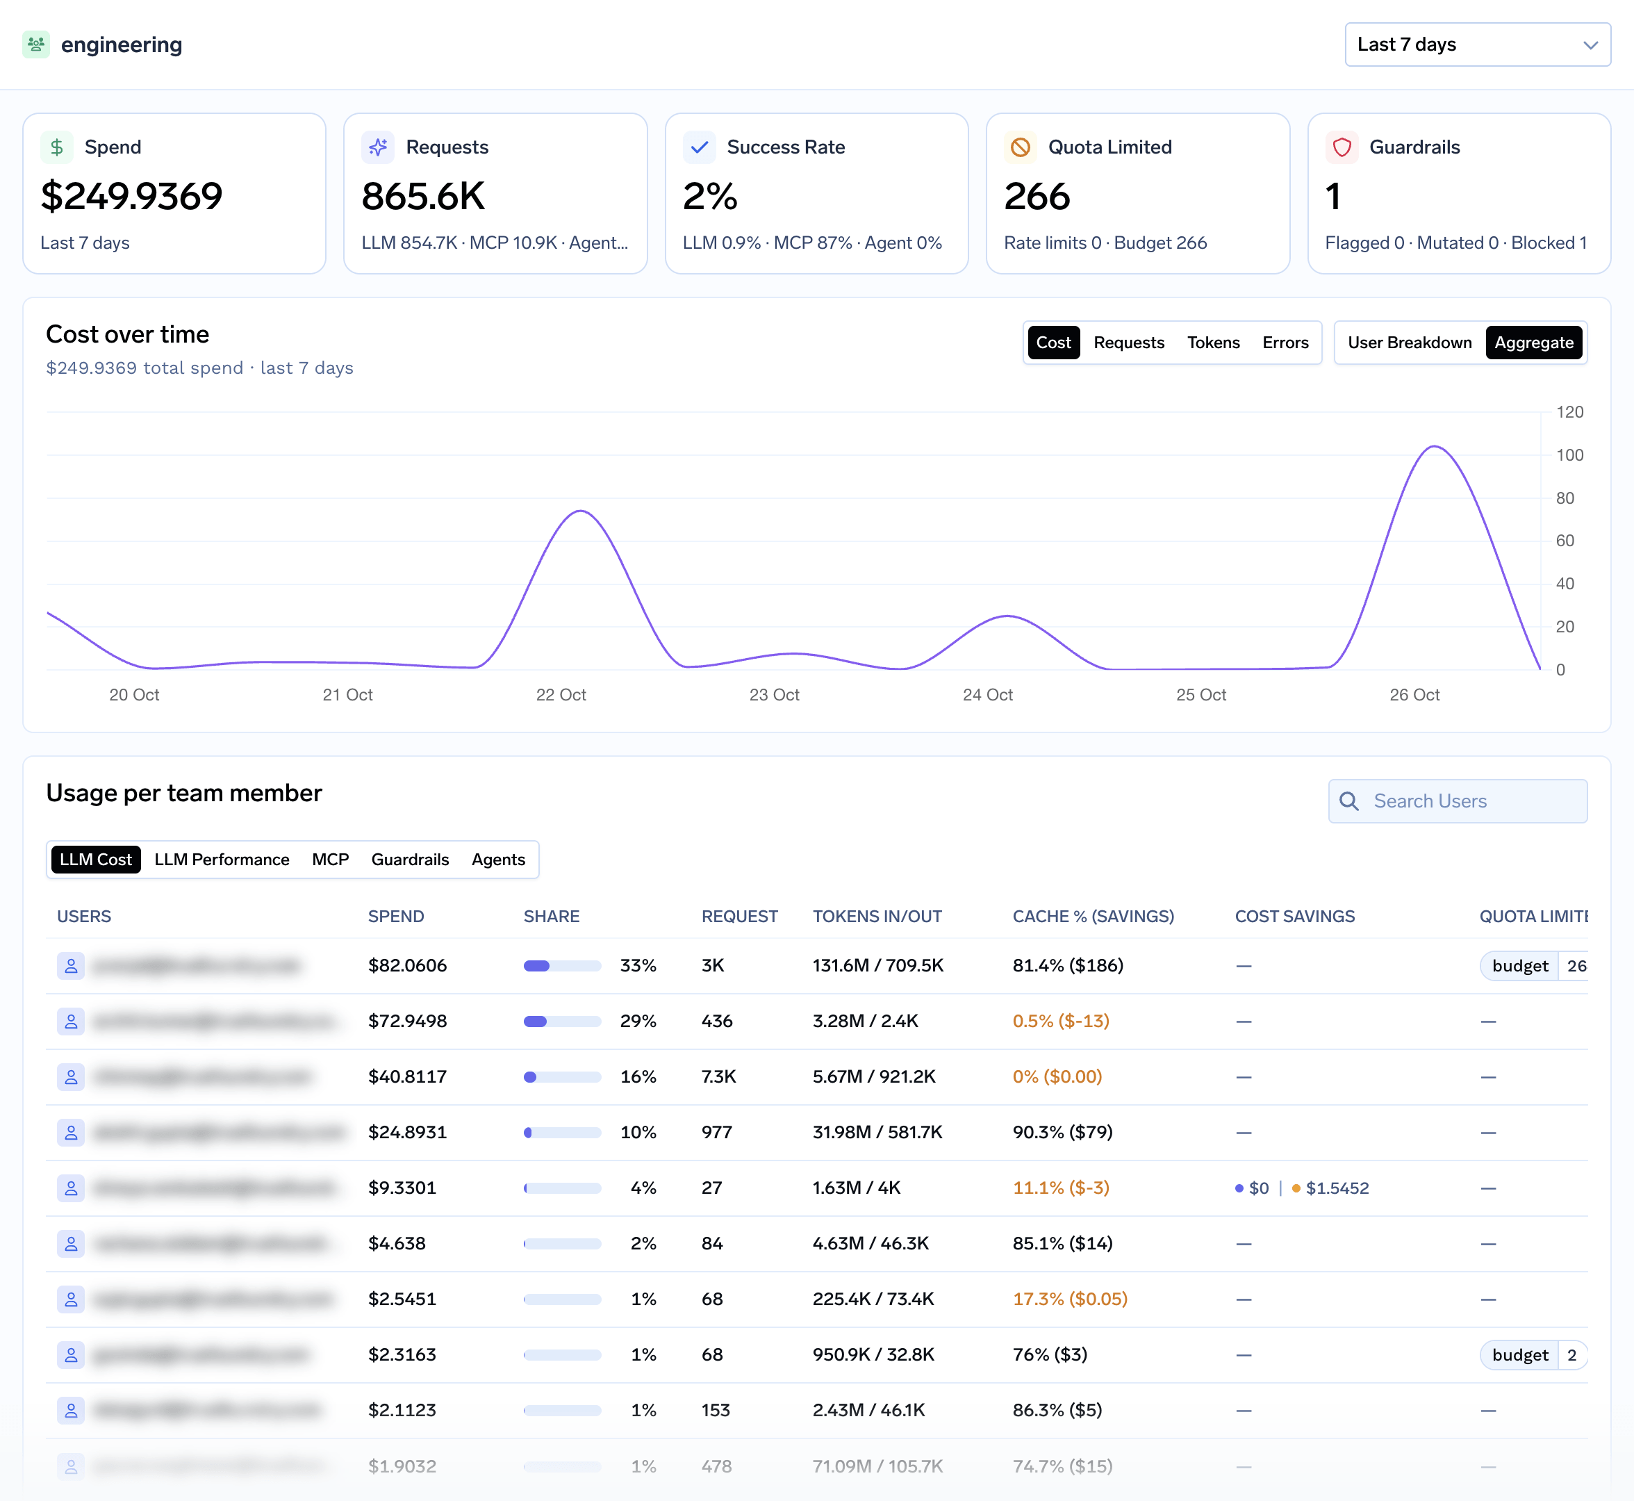Switch chart to Cost view
This screenshot has width=1634, height=1501.
coord(1053,343)
